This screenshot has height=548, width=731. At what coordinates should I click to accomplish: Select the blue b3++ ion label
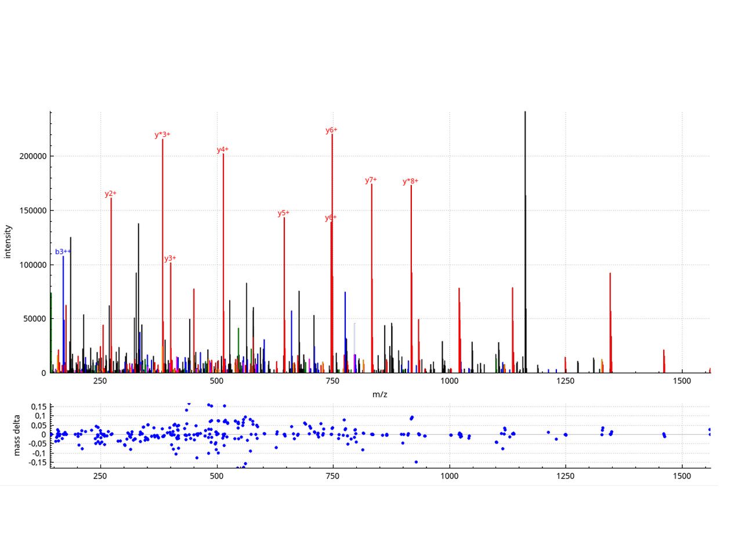pyautogui.click(x=63, y=252)
